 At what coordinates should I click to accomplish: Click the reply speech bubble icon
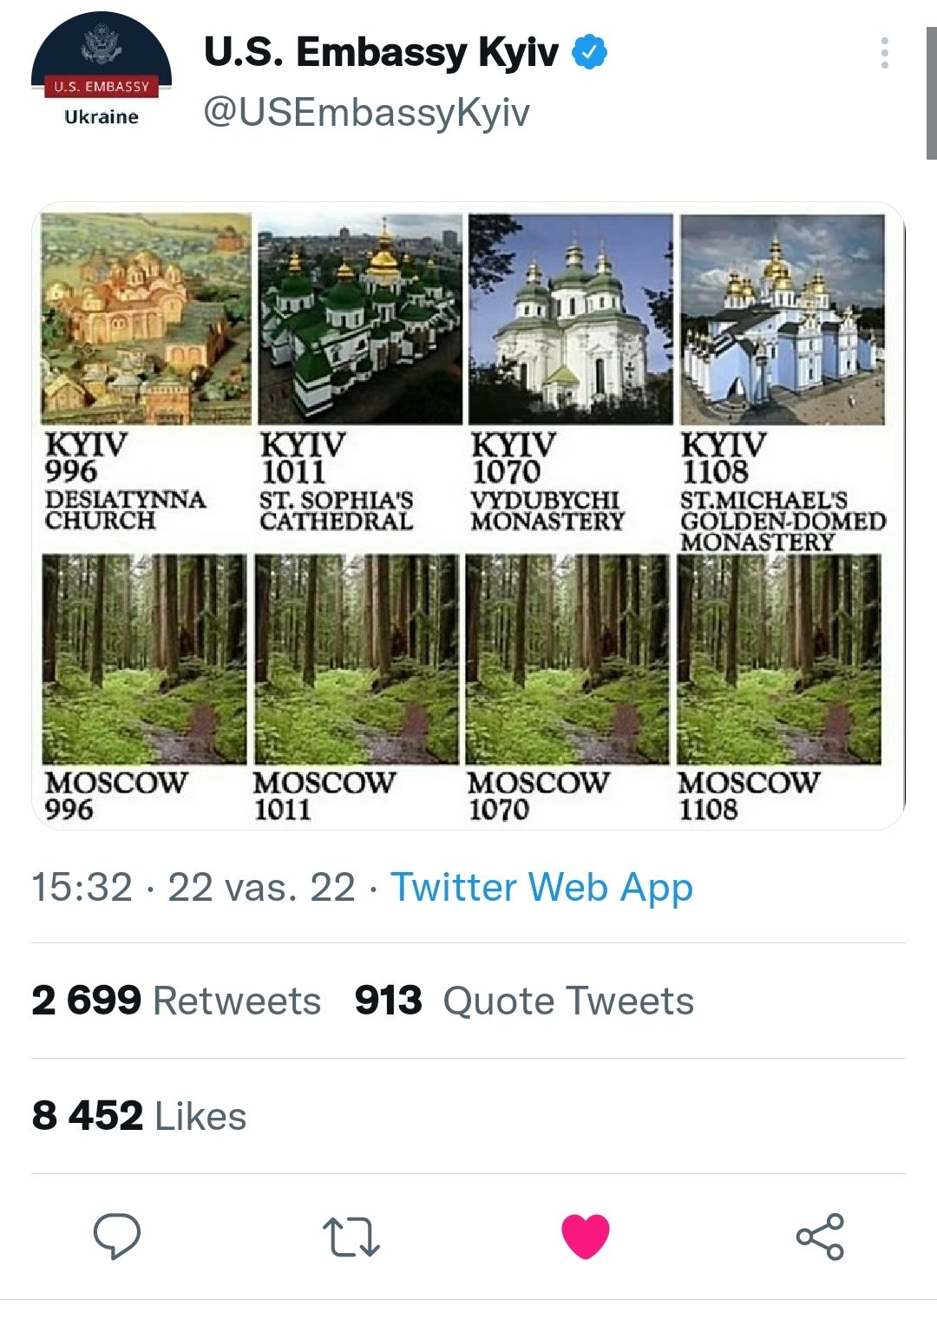tap(117, 1236)
